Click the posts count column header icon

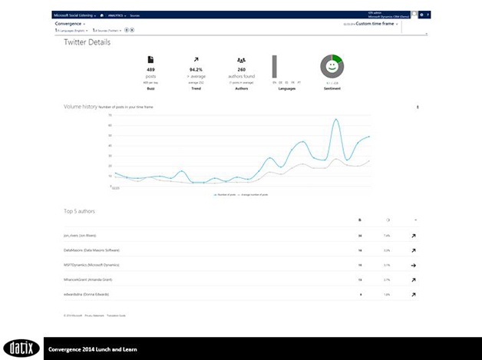(x=360, y=220)
